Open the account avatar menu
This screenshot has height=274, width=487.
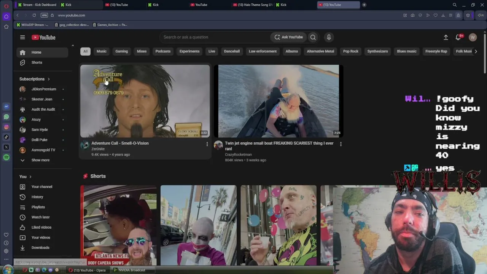pos(473,37)
